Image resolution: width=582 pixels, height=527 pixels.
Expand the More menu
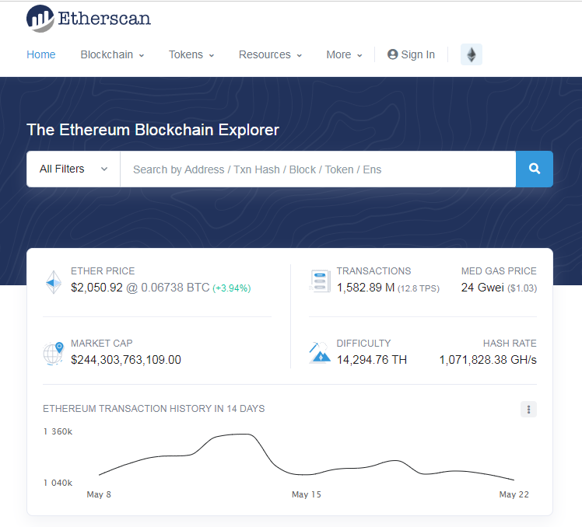click(x=344, y=54)
